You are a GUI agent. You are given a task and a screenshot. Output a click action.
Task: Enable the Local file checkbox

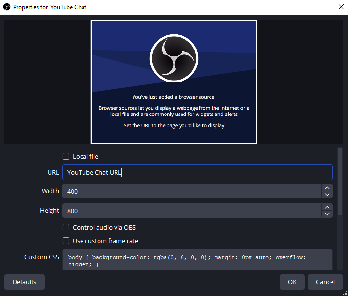coord(66,156)
